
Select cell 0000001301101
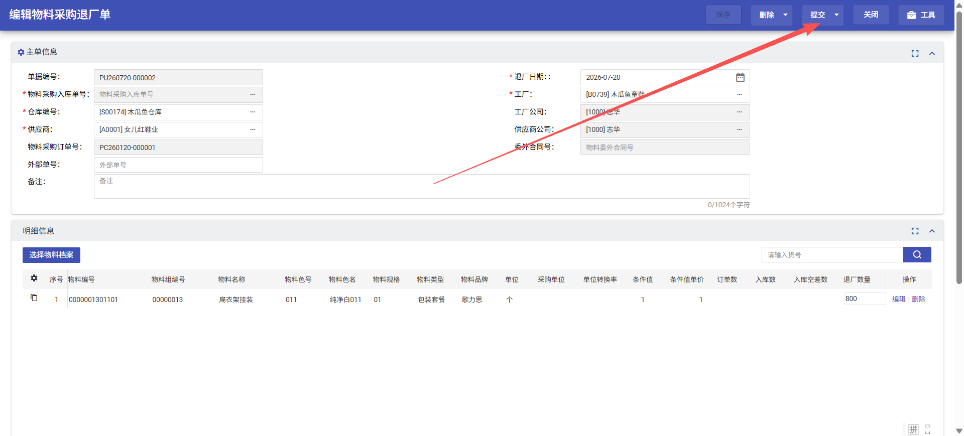pyautogui.click(x=93, y=300)
